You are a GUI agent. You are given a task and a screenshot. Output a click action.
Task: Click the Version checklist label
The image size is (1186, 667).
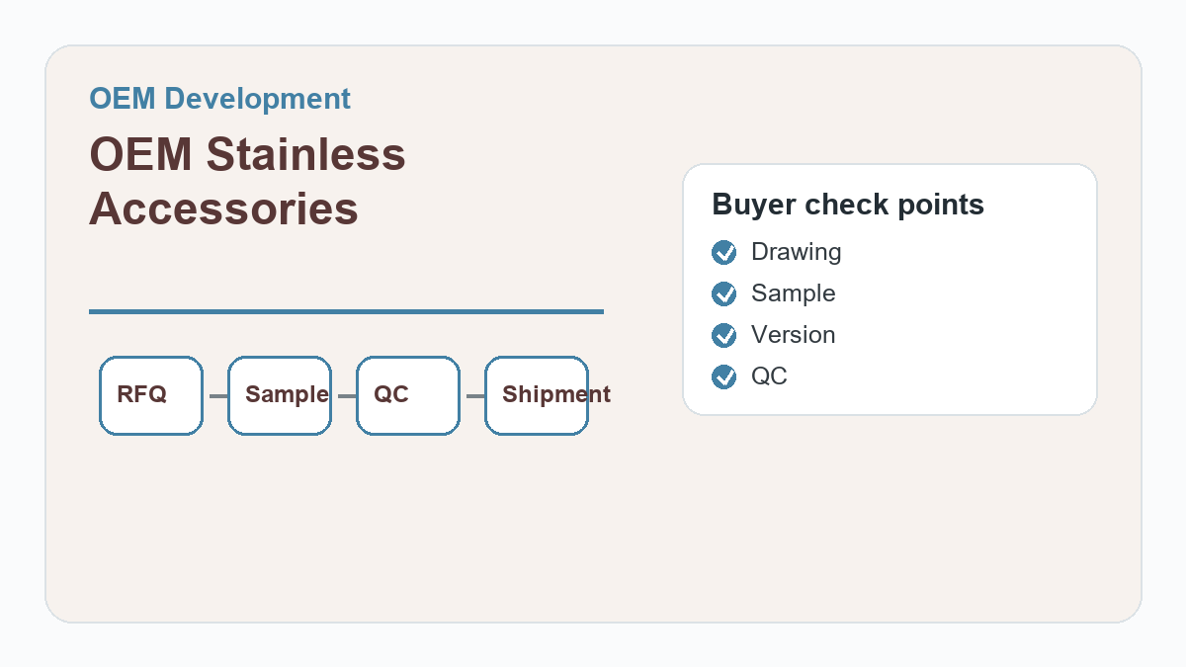point(794,335)
